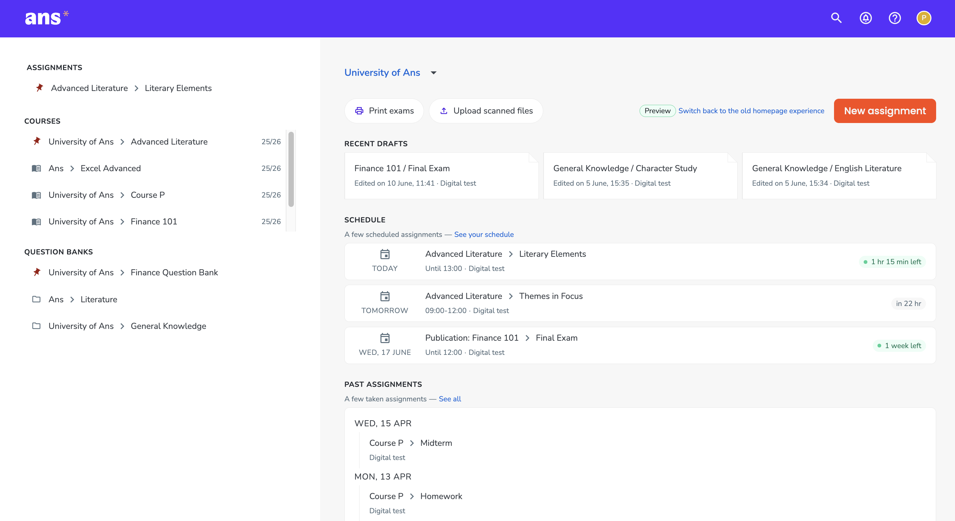Click chevron before Final Exam in schedule
This screenshot has height=521, width=955.
pos(527,338)
